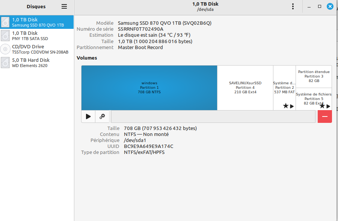Open the drive options three-dot menu

click(293, 6)
